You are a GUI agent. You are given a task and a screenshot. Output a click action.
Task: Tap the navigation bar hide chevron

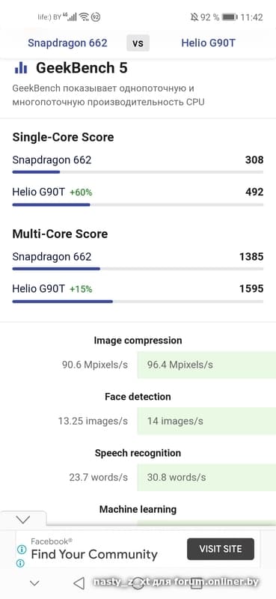click(34, 583)
